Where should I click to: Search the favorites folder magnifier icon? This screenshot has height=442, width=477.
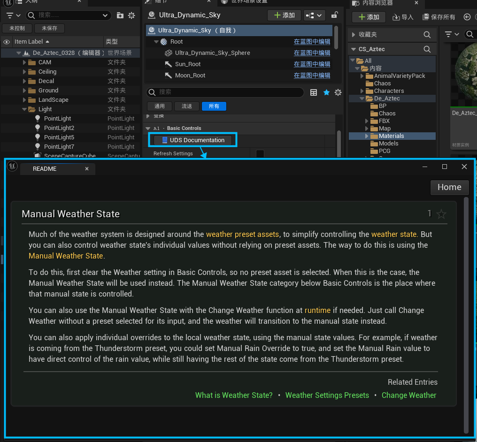(x=427, y=35)
